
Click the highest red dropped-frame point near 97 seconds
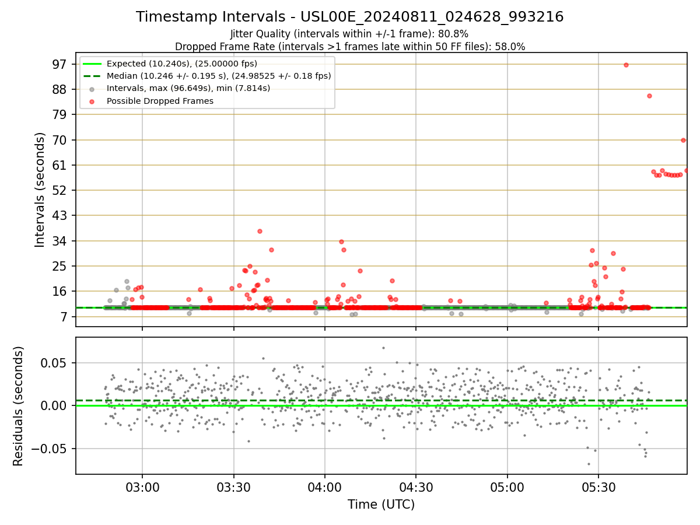coord(626,65)
